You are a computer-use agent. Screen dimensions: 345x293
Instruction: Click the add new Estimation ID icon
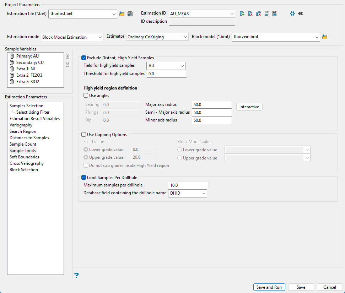click(242, 13)
